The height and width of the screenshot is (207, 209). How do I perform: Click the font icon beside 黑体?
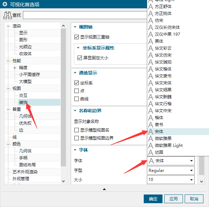(x=151, y=41)
